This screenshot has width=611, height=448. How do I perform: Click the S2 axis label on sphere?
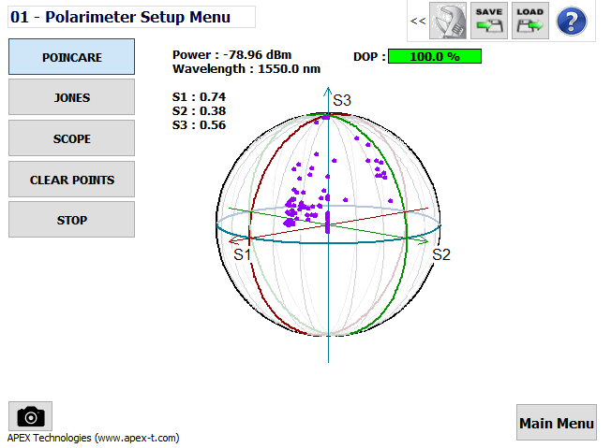coord(441,254)
